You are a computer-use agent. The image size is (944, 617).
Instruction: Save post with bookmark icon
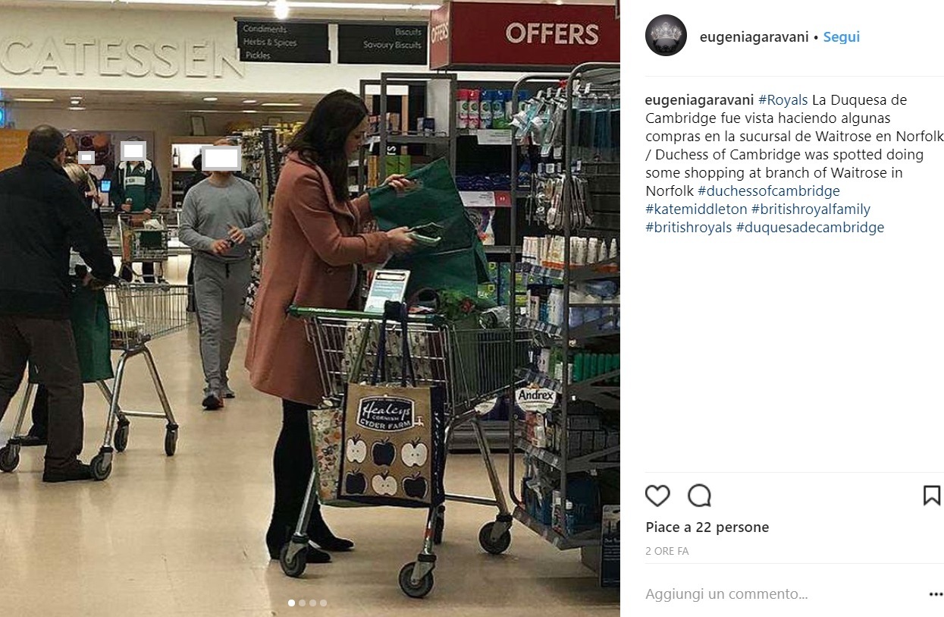click(932, 496)
